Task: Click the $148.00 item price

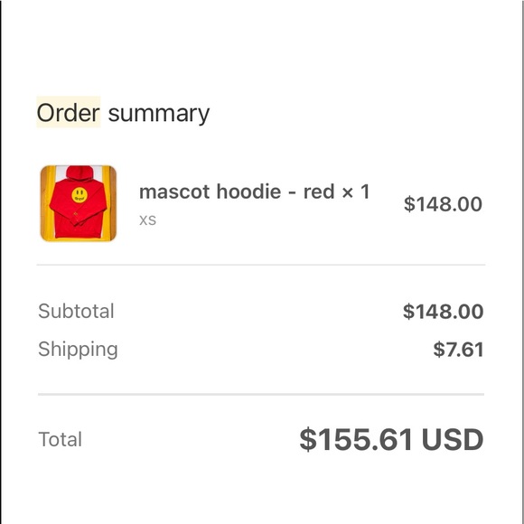Action: click(x=443, y=204)
